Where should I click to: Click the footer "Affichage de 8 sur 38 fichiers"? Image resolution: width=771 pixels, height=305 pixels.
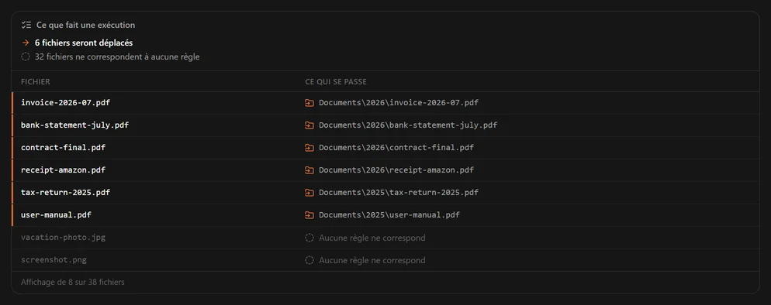pos(73,283)
